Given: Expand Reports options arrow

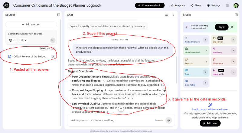Looking at the screenshot, I should (x=206, y=62).
